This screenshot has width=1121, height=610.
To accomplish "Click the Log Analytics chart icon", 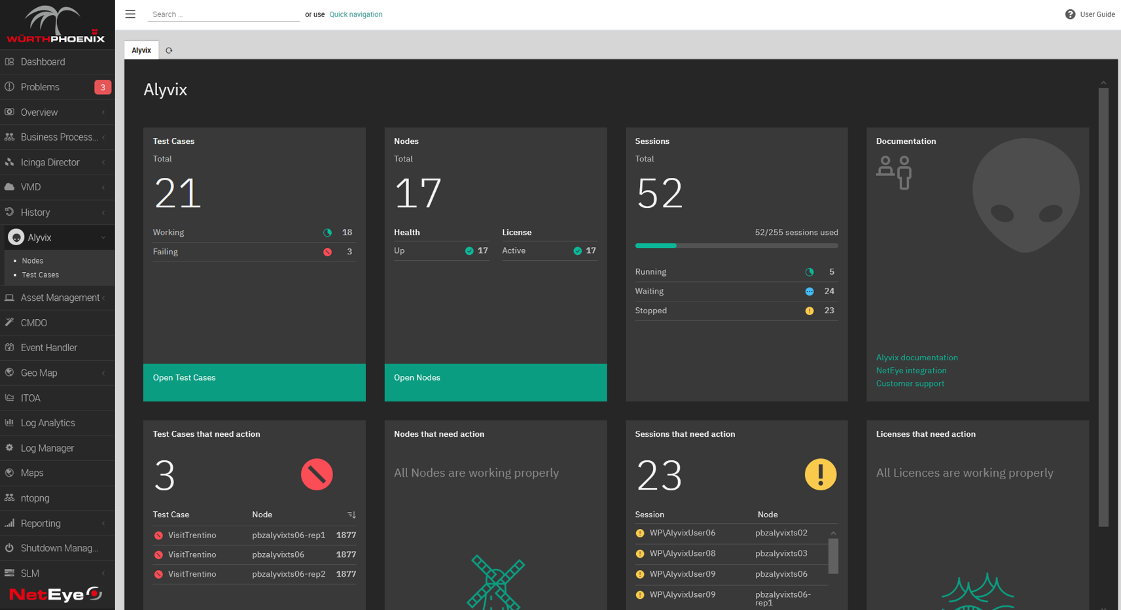I will click(x=9, y=422).
